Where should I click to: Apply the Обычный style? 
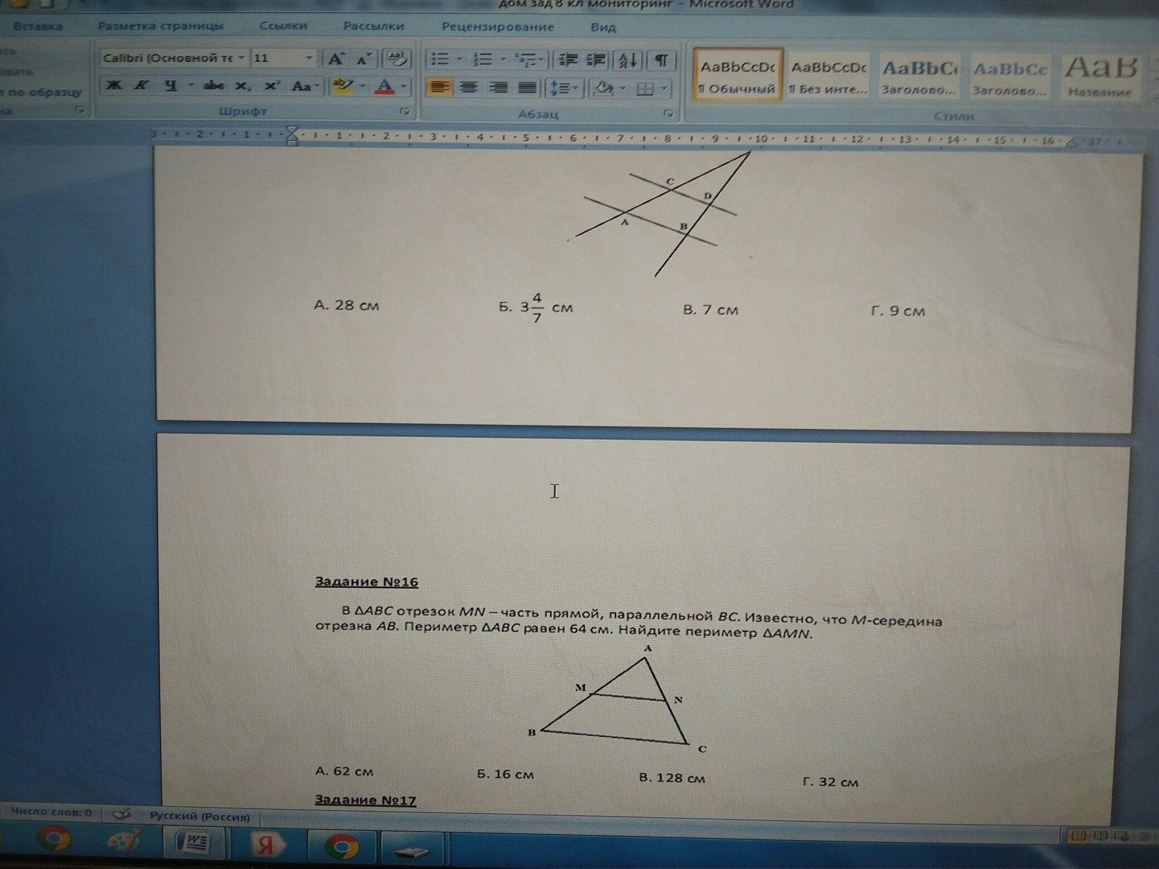pyautogui.click(x=737, y=75)
